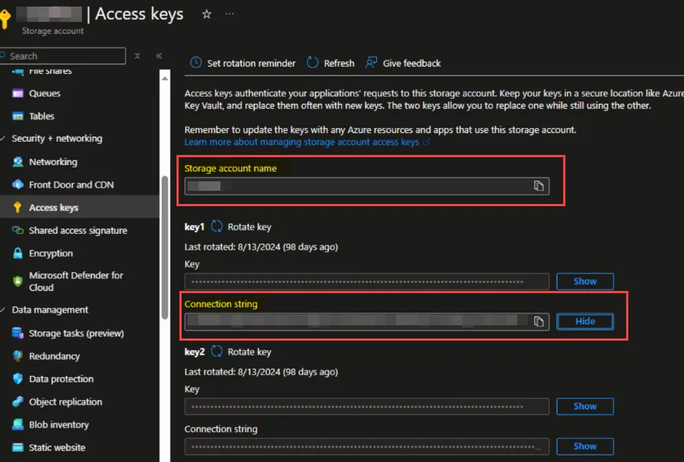This screenshot has height=462, width=684.
Task: Click the Storage tasks icon
Action: [x=18, y=333]
